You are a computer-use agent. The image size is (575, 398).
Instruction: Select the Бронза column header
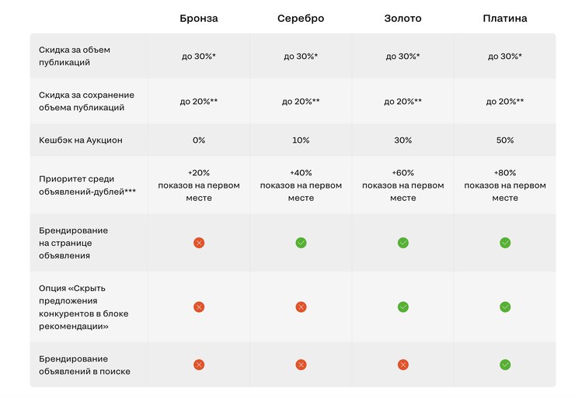pos(199,18)
